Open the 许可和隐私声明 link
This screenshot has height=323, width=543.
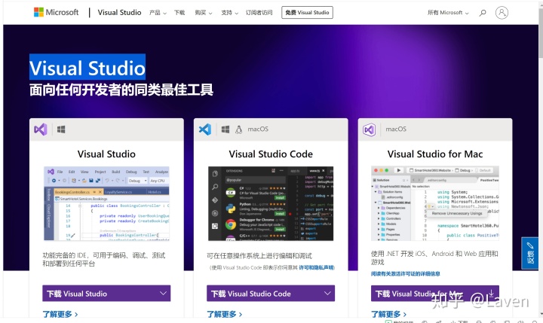(317, 268)
